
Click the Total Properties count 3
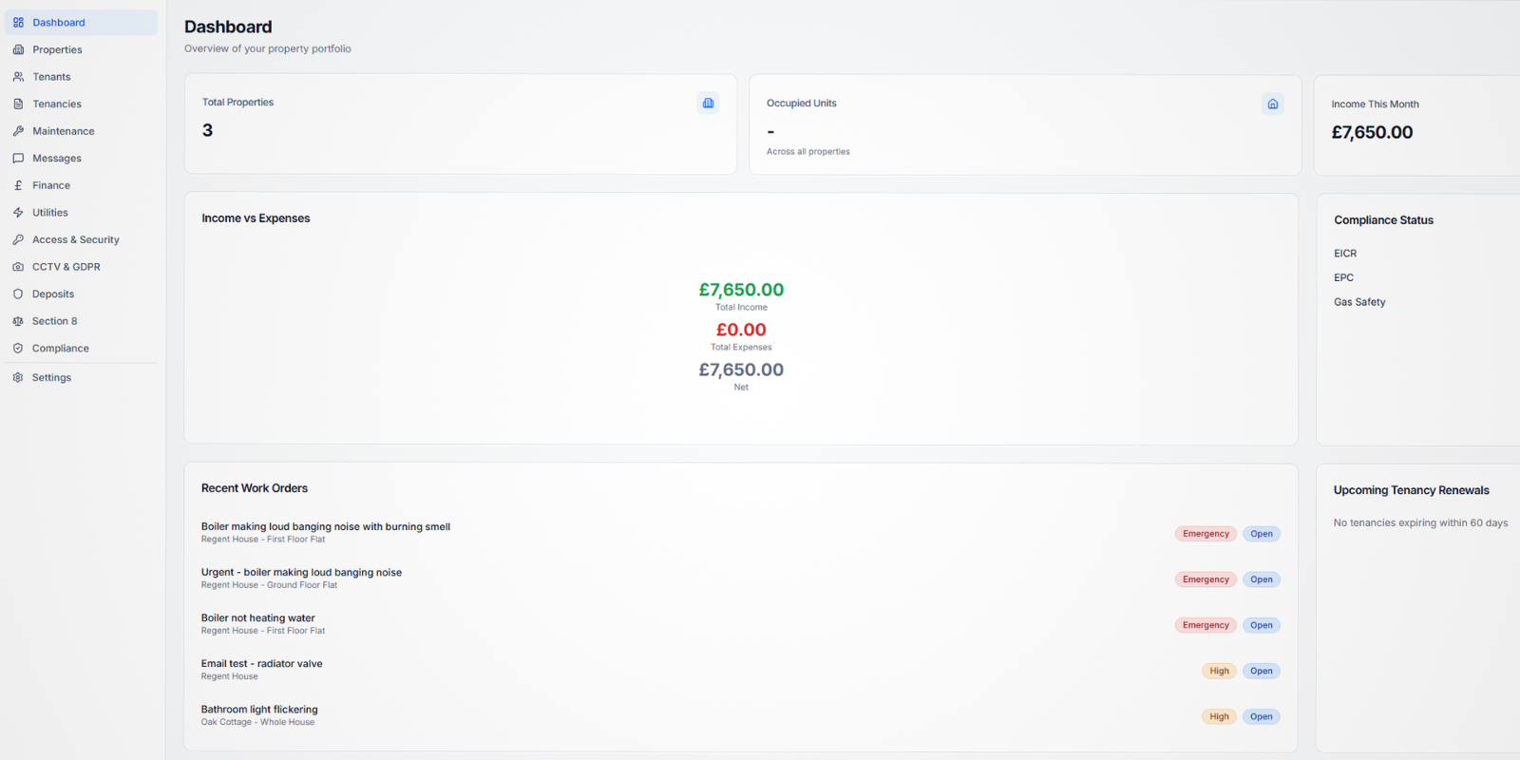[x=207, y=130]
